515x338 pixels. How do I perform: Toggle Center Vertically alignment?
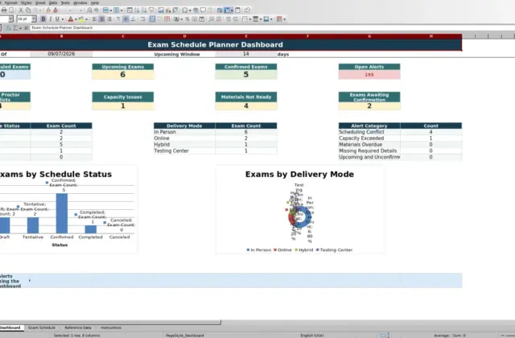pyautogui.click(x=126, y=19)
